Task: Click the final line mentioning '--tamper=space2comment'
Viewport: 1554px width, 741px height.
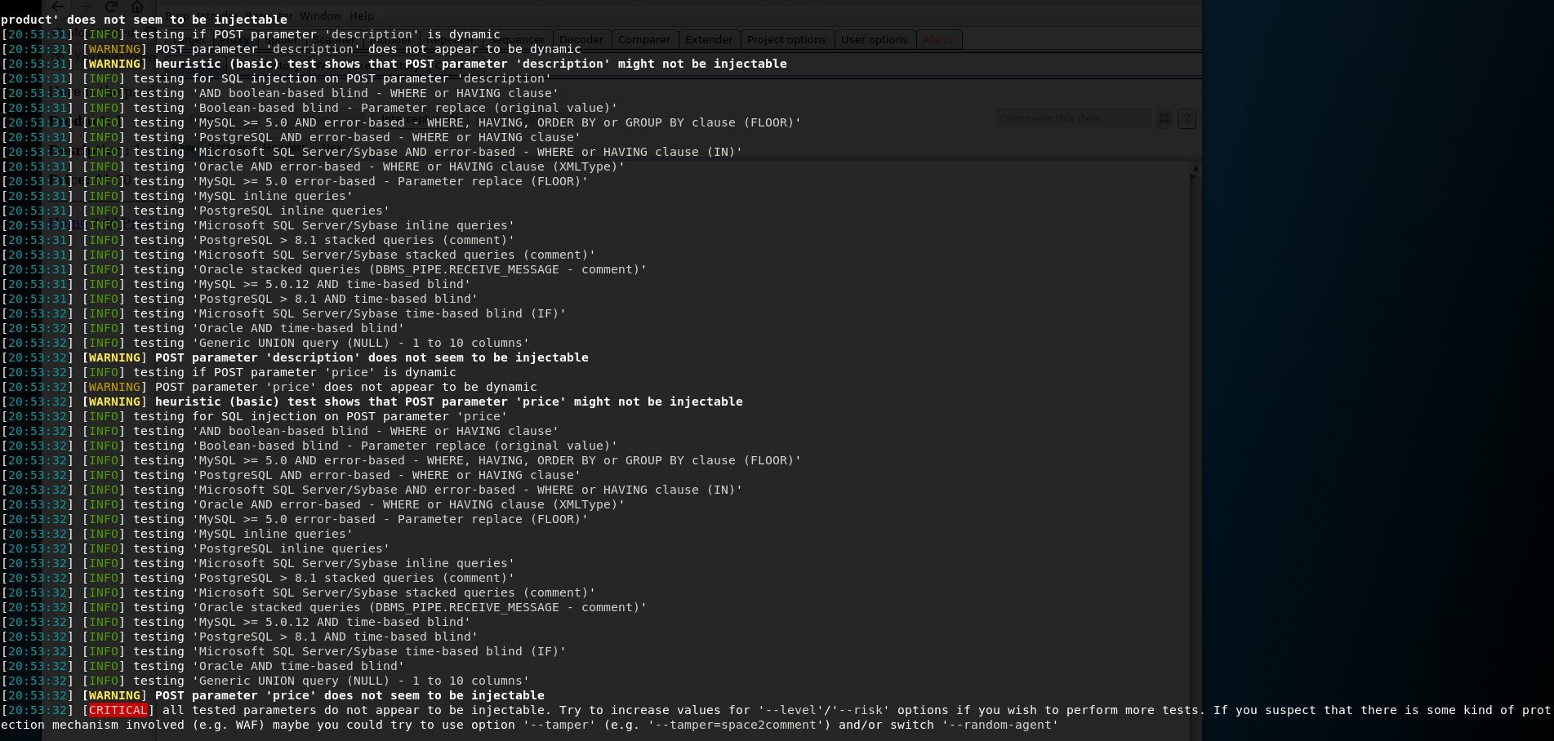Action: tap(529, 725)
